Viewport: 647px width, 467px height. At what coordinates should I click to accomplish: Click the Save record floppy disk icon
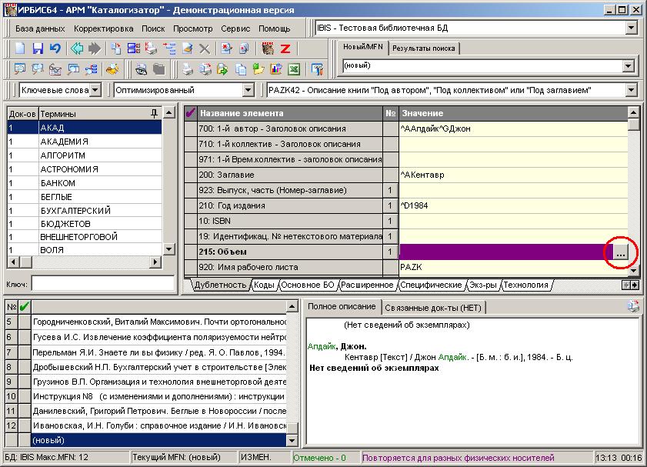click(38, 48)
